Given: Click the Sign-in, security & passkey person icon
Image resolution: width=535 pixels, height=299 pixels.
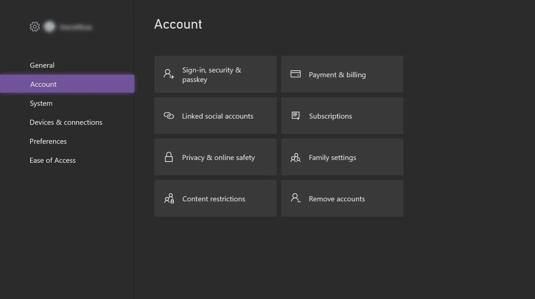Looking at the screenshot, I should [x=169, y=74].
